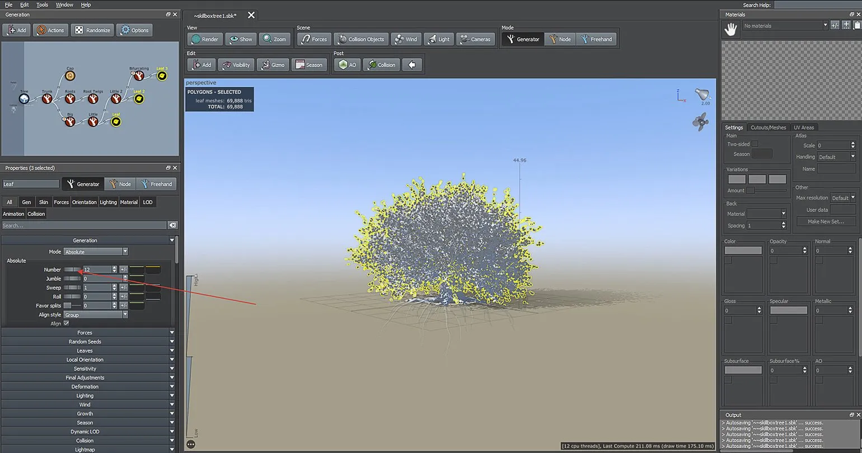The height and width of the screenshot is (453, 862).
Task: Click the Wind scene button
Action: 406,39
